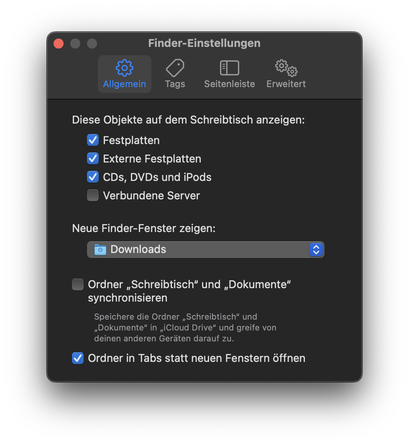The image size is (409, 444).
Task: Uncheck Ordner in Tabs statt neuen Fenstern öffnen
Action: pos(77,358)
